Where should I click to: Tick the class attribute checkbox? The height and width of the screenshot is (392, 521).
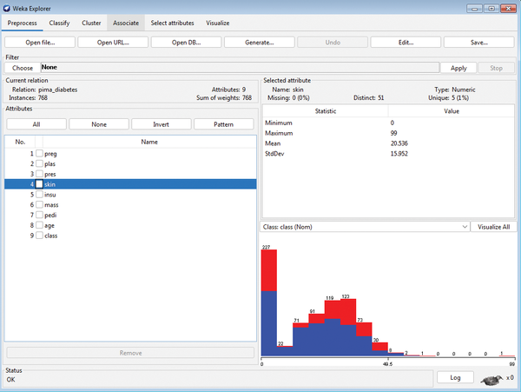click(40, 236)
